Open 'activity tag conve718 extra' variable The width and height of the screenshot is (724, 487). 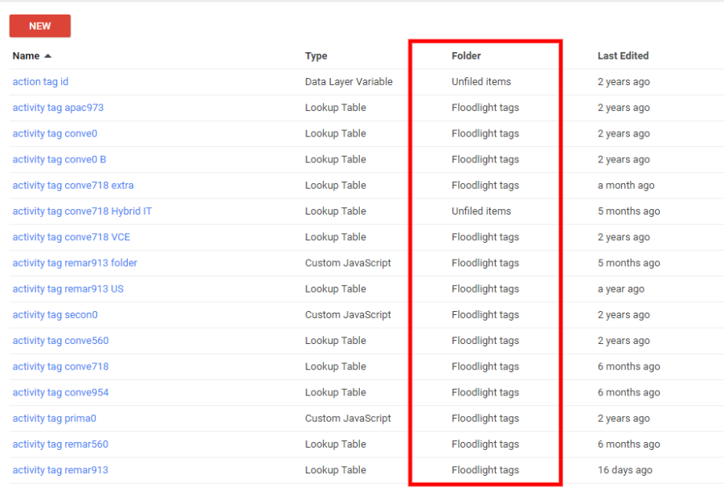pyautogui.click(x=73, y=185)
